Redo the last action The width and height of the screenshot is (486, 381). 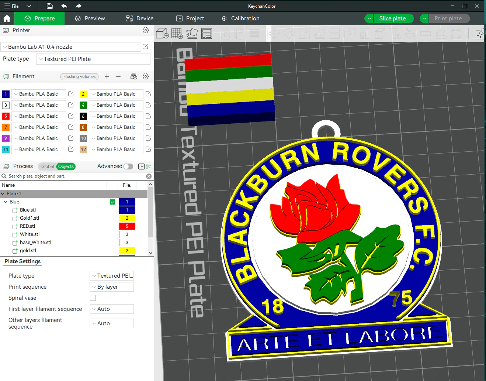tap(78, 6)
